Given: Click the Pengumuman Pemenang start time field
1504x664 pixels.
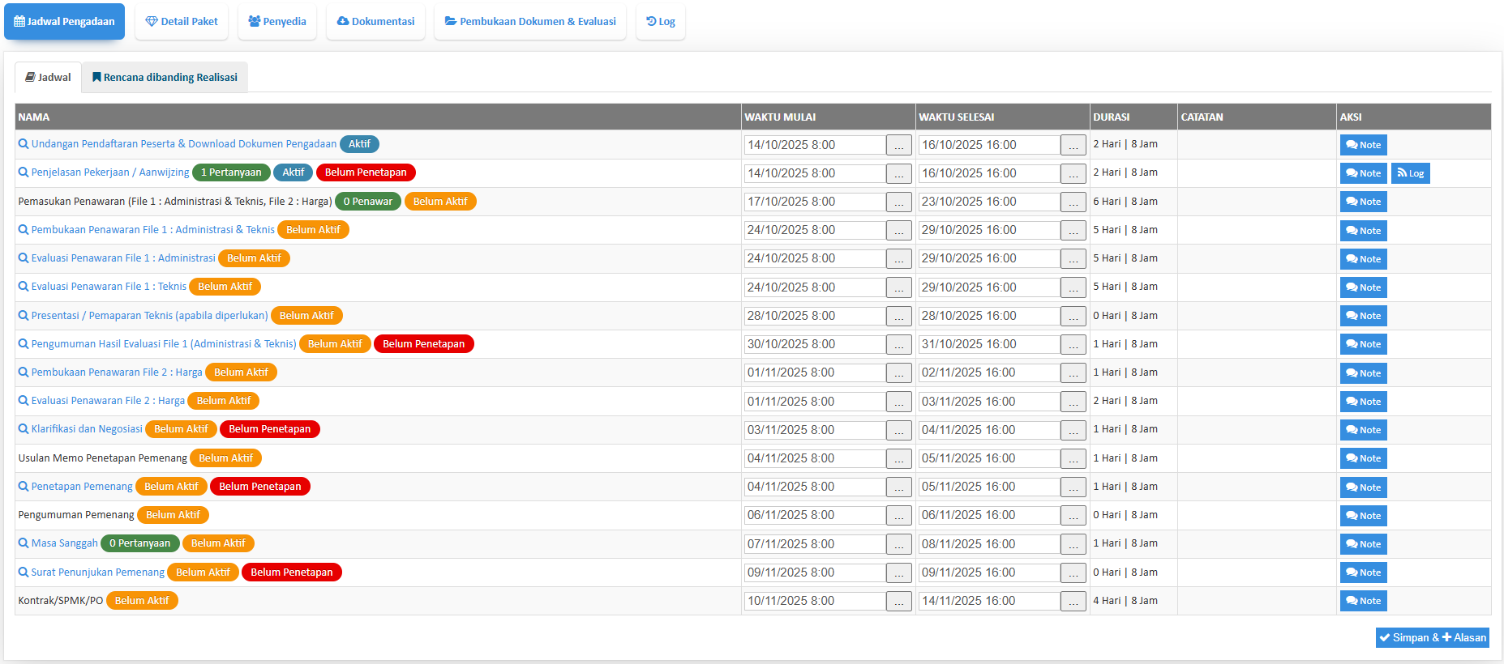Looking at the screenshot, I should (814, 515).
